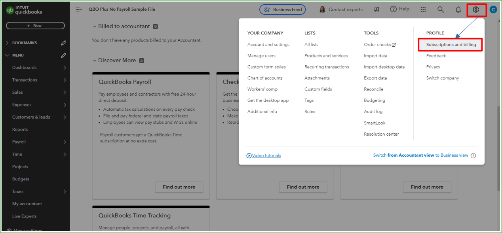
Task: Select Subscriptions and billing
Action: pos(450,45)
